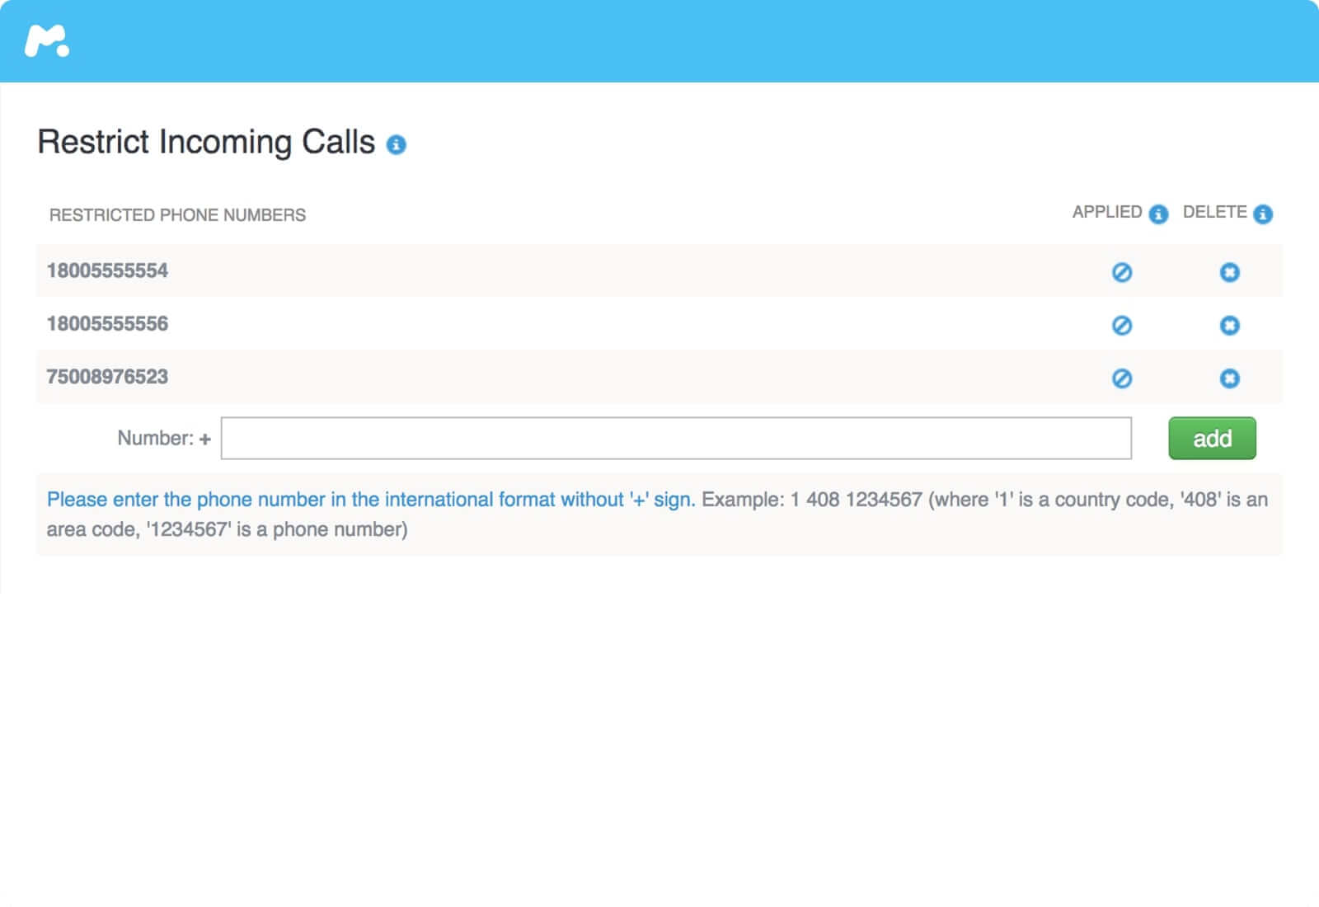Toggle applied status for 18005555556
The height and width of the screenshot is (907, 1319).
point(1121,326)
